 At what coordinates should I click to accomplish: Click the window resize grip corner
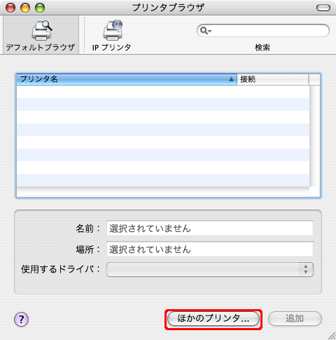pyautogui.click(x=332, y=336)
